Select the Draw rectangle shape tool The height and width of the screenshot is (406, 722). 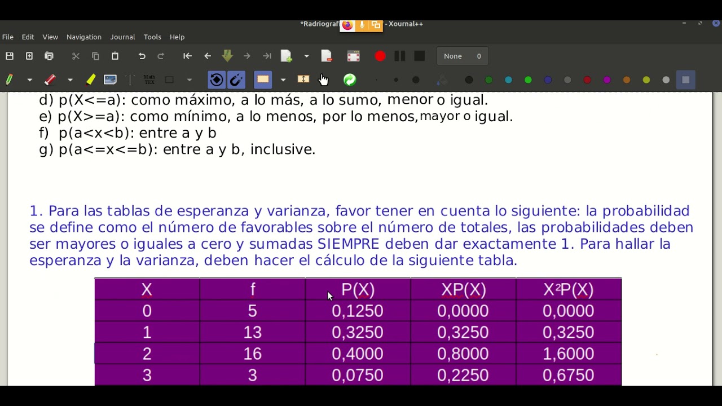[169, 80]
